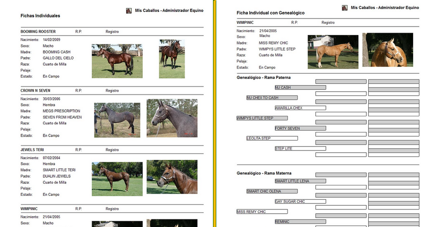Click the Hembra value under CROWN N SEVEN
This screenshot has width=425, height=227.
tap(49, 105)
